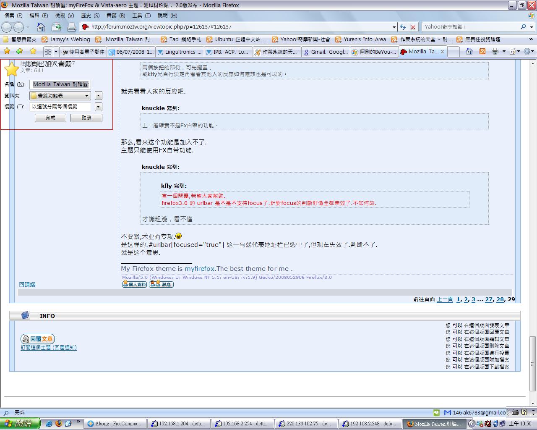Click the green icon left of Gmail notifier
Screen dimensions: 537x430
coord(436,413)
